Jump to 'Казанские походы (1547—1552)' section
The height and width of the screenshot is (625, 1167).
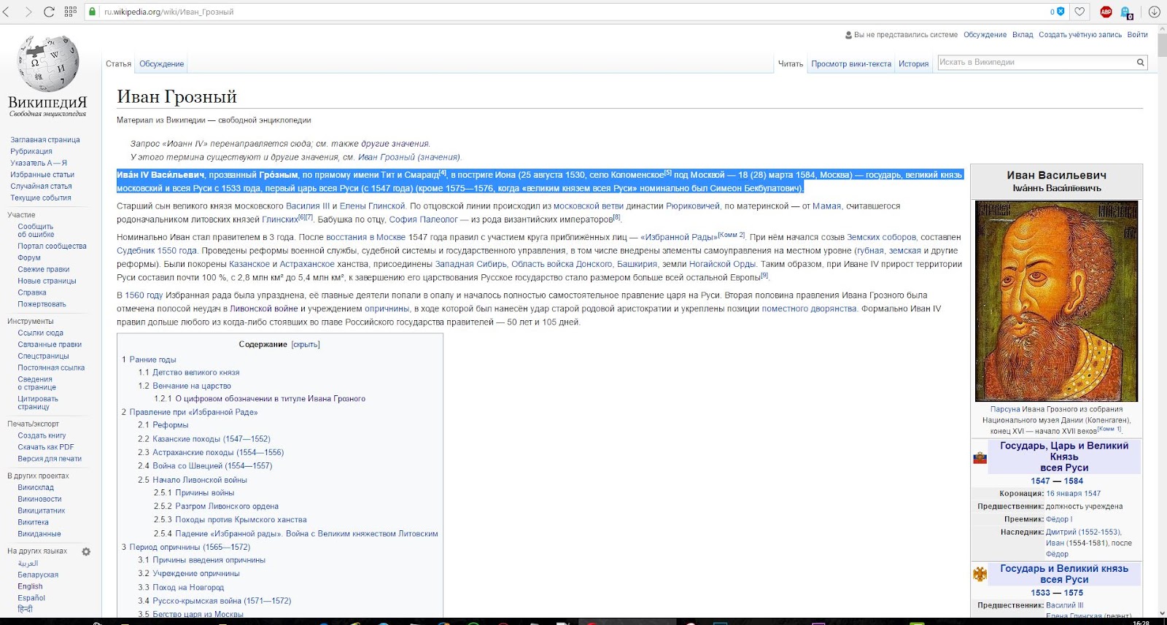pyautogui.click(x=212, y=439)
